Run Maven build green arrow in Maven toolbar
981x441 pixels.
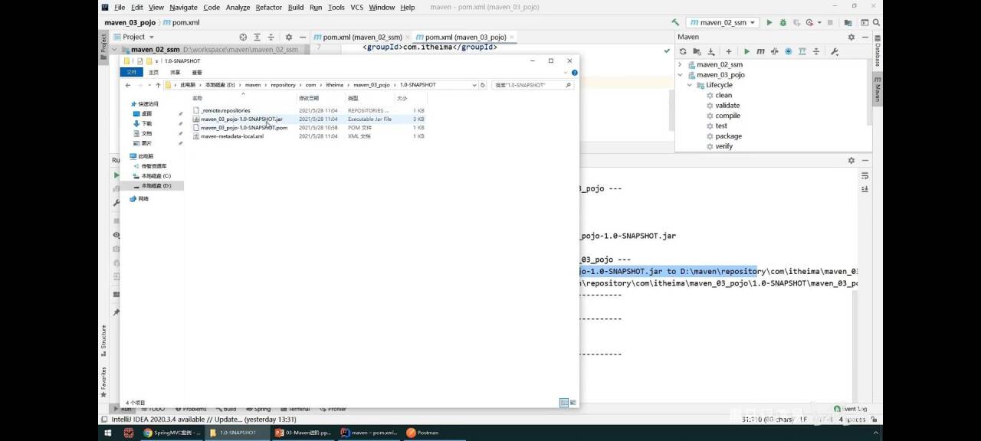click(x=746, y=51)
